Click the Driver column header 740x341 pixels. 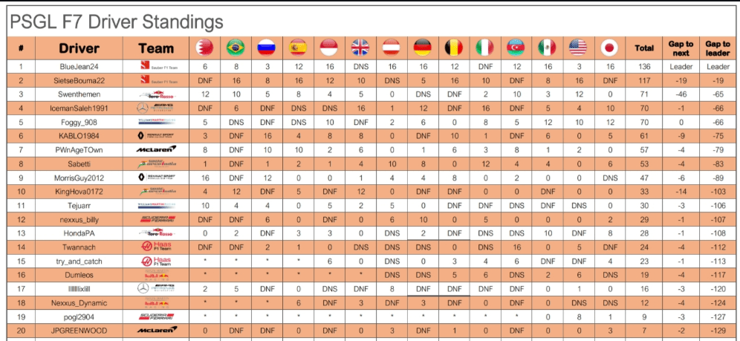(79, 48)
